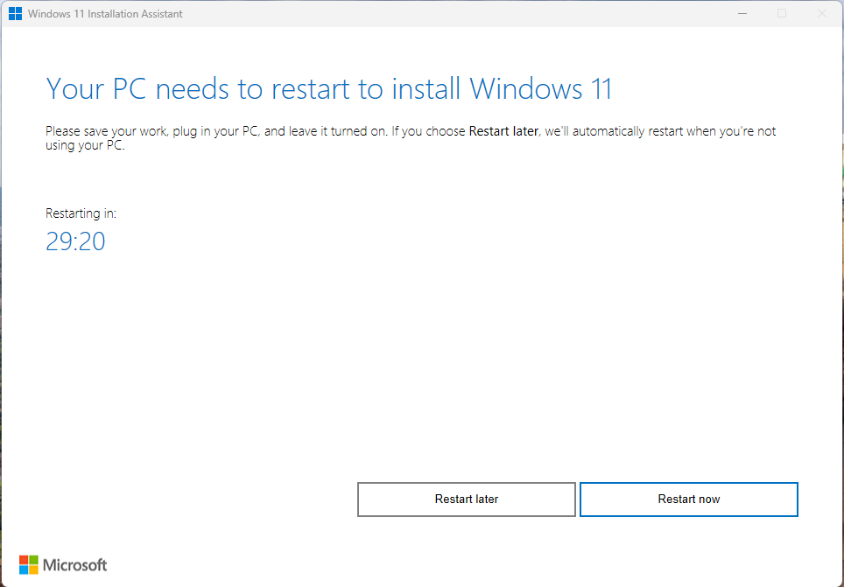Click the Restart now button

coord(688,500)
